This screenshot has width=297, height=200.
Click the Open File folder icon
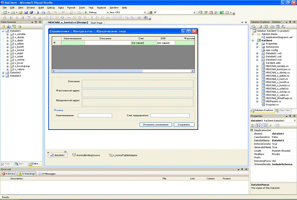21,12
